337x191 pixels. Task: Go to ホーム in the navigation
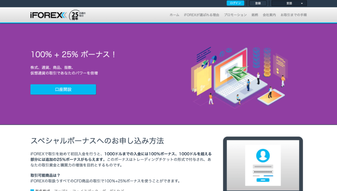click(174, 15)
